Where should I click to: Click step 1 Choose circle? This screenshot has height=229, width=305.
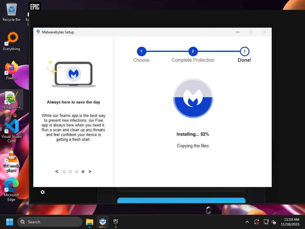click(141, 51)
